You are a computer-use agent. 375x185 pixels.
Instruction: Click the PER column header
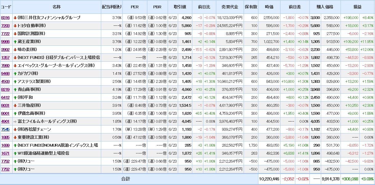(x=134, y=7)
